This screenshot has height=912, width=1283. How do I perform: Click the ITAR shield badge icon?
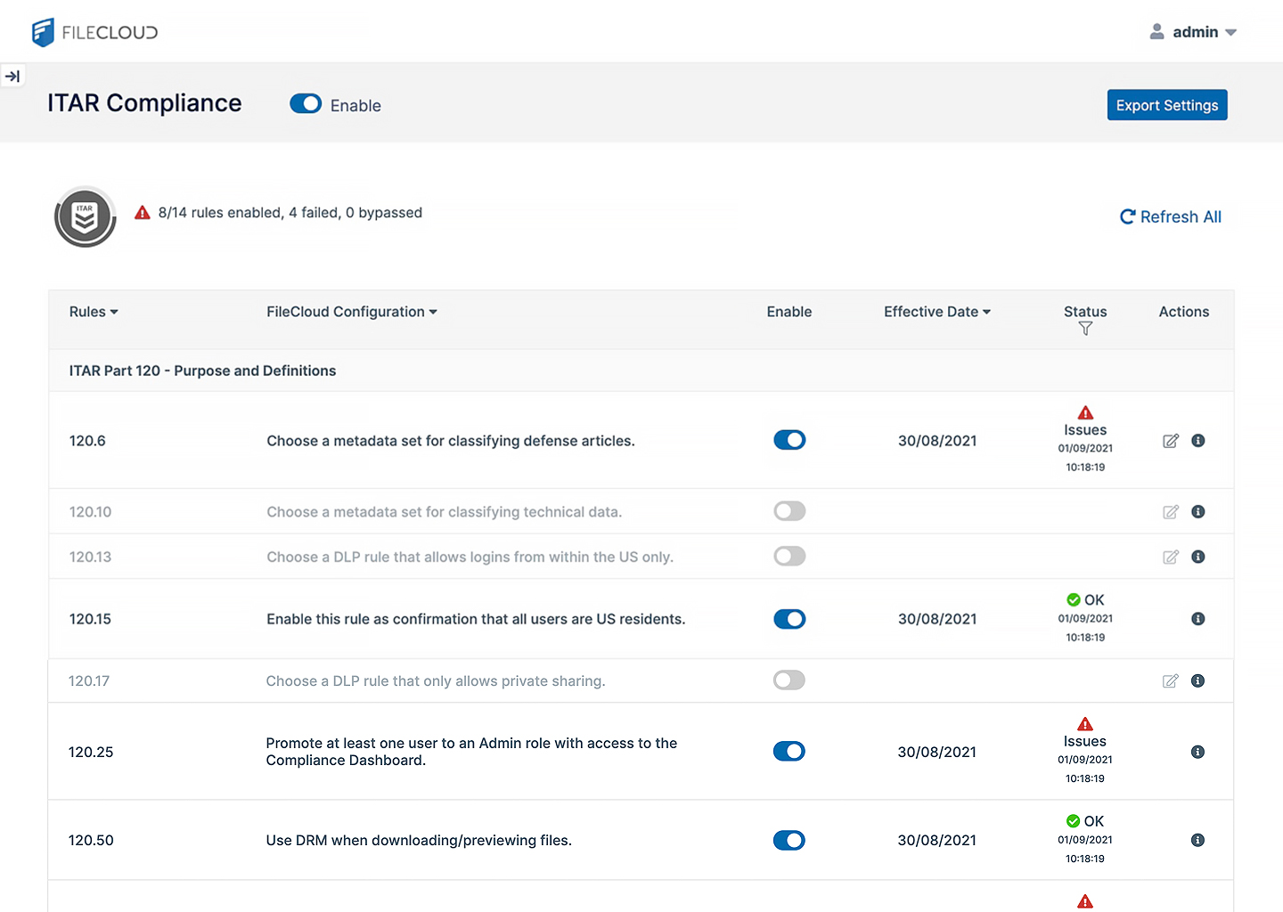85,216
